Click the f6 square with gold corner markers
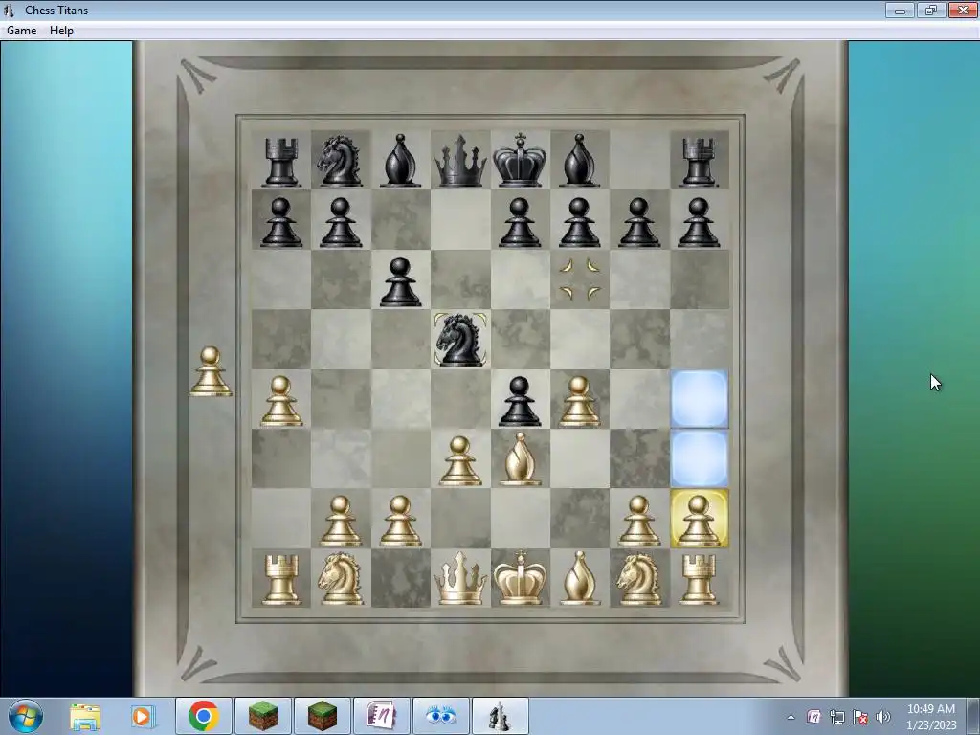 coord(579,279)
